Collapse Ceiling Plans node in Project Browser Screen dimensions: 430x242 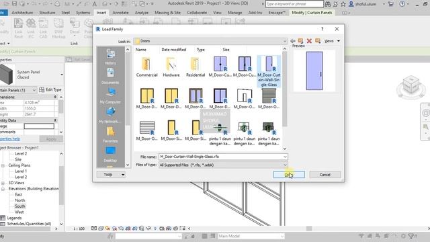(x=3, y=165)
